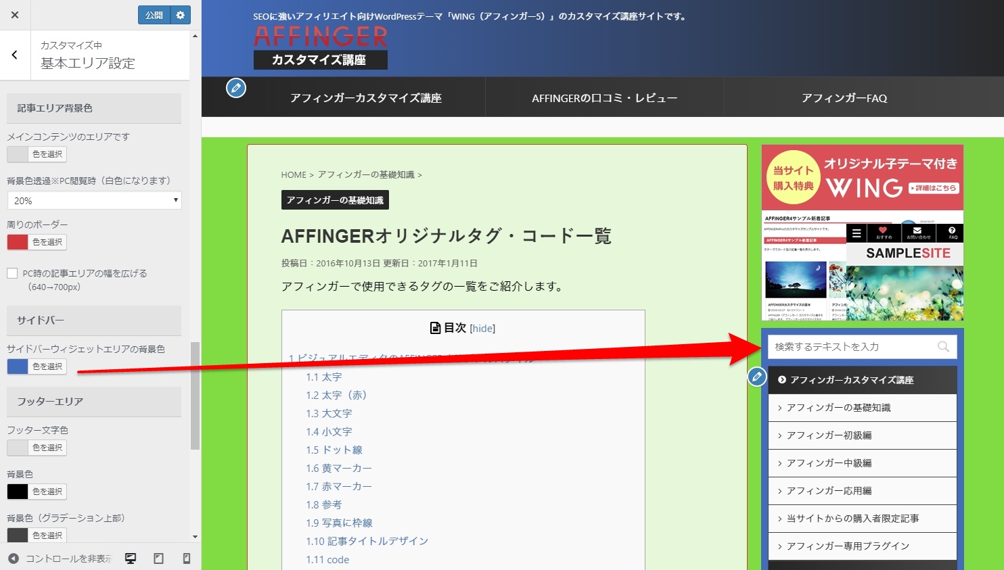This screenshot has width=1004, height=570.
Task: Choose グラデーション上部 background color selector
Action: [x=37, y=535]
